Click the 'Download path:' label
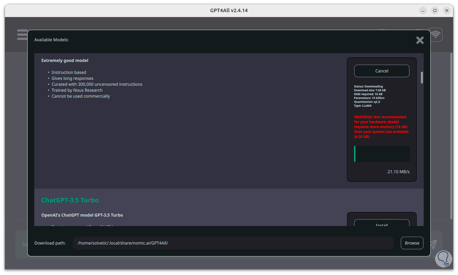 (50, 243)
